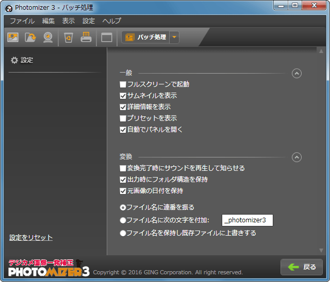Maximize the Photomizer 3 window
The width and height of the screenshot is (330, 282).
[x=295, y=6]
